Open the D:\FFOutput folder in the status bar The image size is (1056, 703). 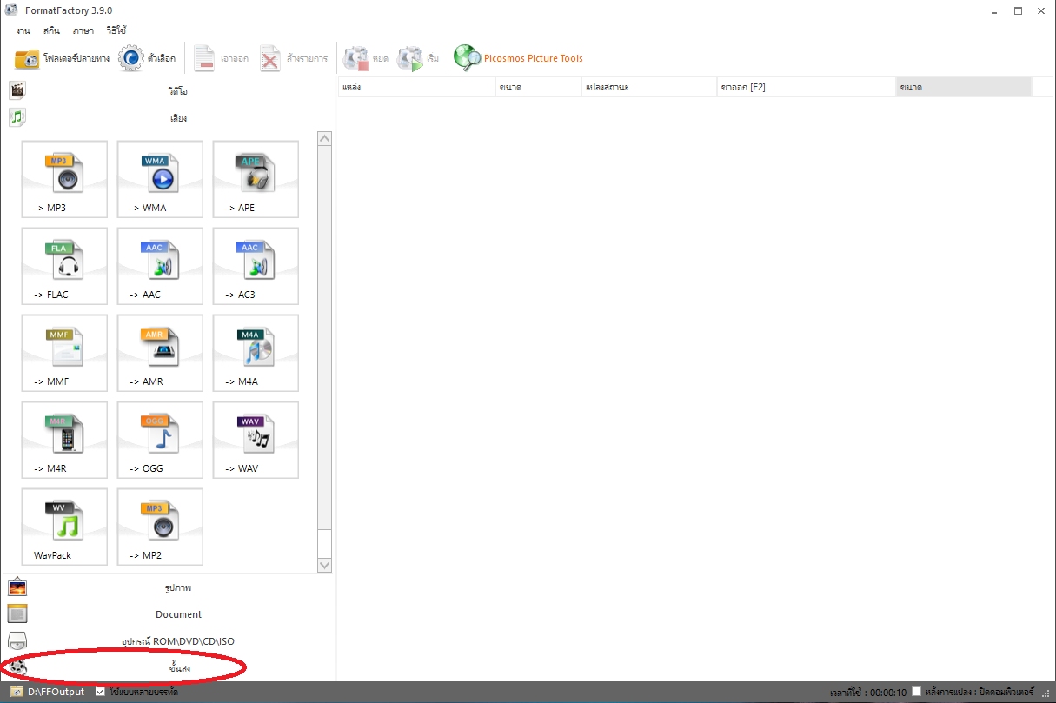(56, 693)
